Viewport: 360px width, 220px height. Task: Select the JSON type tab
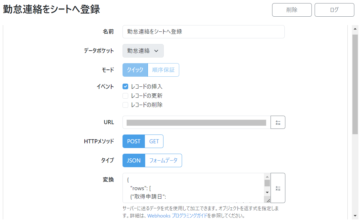(x=133, y=160)
